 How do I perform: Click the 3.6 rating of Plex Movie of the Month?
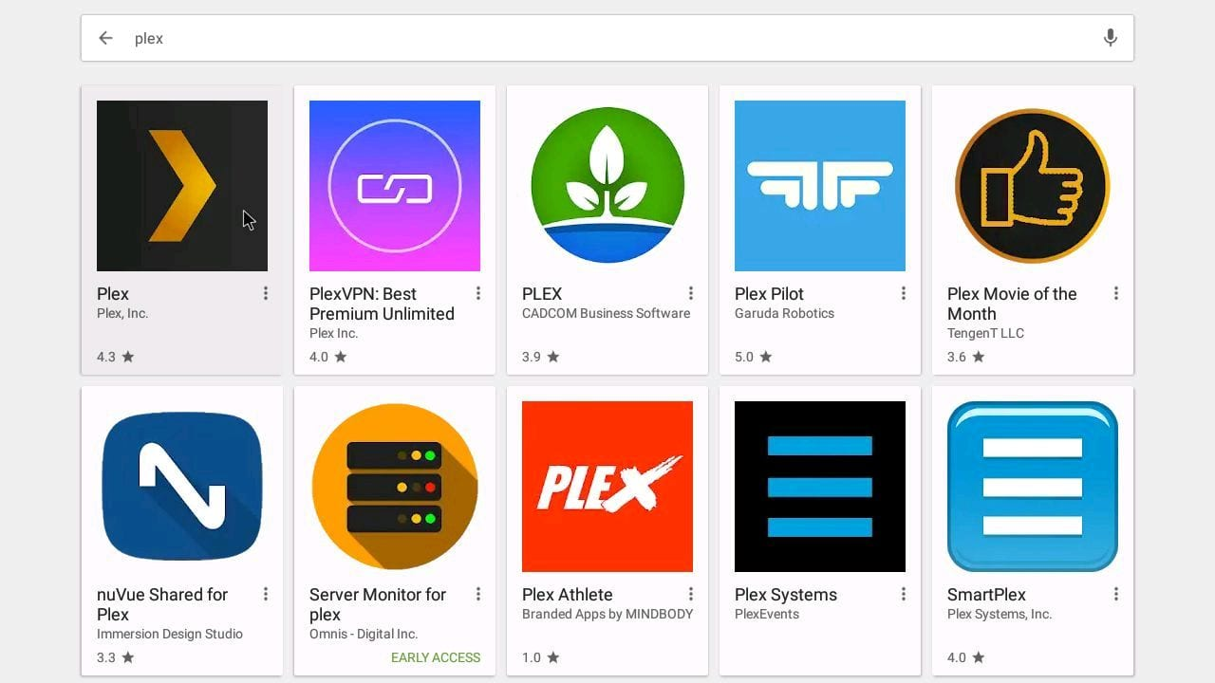[x=965, y=357]
